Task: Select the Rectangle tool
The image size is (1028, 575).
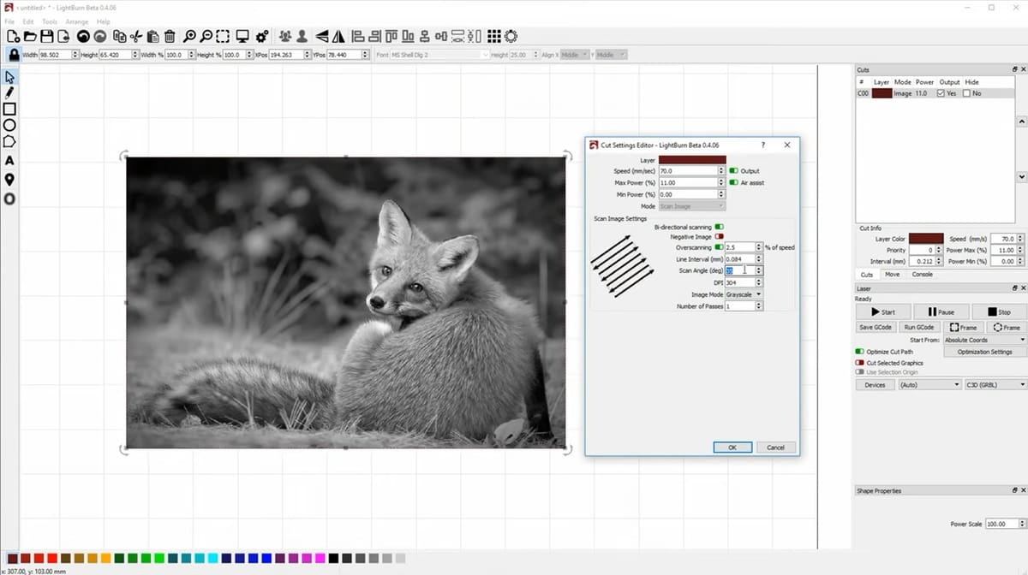Action: pyautogui.click(x=9, y=109)
